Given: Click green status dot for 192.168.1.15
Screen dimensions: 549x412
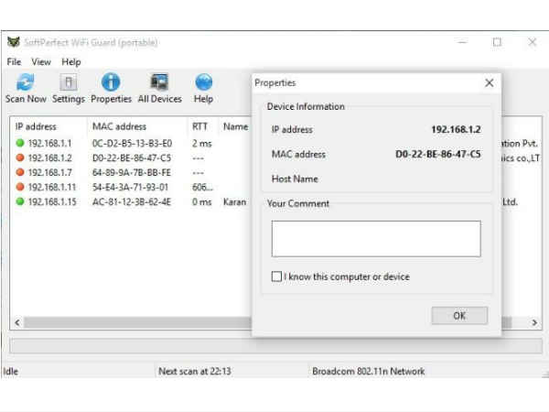Looking at the screenshot, I should click(x=20, y=201).
